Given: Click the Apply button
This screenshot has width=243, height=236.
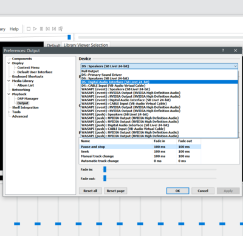Looking at the screenshot, I should coord(228,191).
